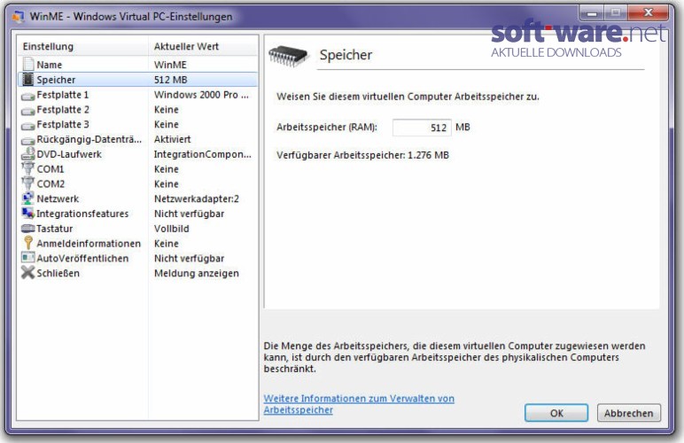The image size is (684, 443).
Task: Select Rückgängig-Datenträger setting
Action: [x=137, y=139]
